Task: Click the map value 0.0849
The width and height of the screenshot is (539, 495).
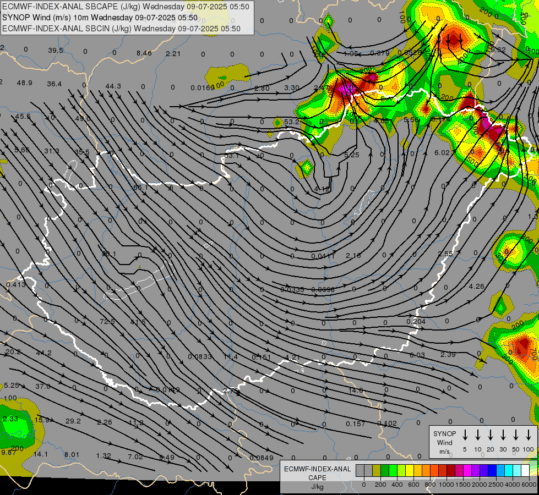Action: pos(262,458)
